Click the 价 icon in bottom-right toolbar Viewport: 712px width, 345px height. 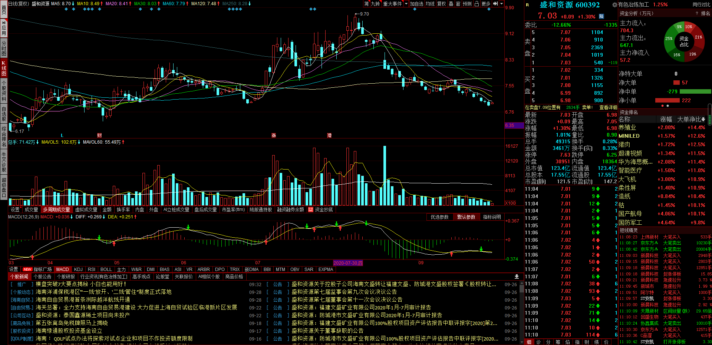(x=606, y=342)
